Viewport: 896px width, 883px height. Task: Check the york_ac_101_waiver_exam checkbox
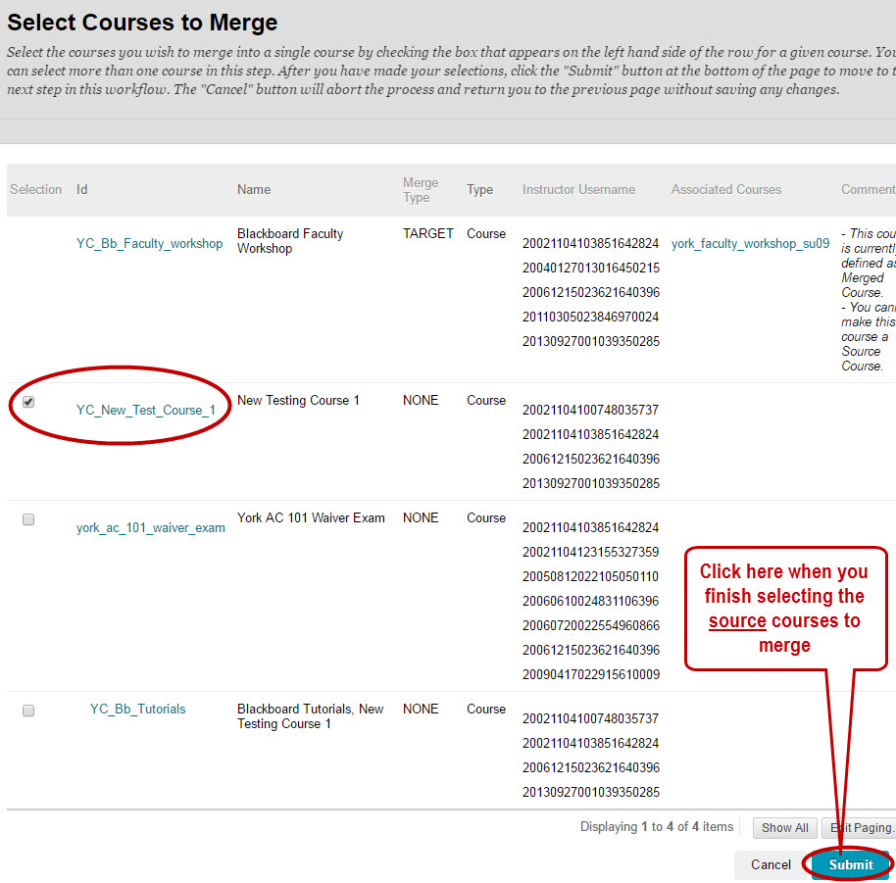28,518
